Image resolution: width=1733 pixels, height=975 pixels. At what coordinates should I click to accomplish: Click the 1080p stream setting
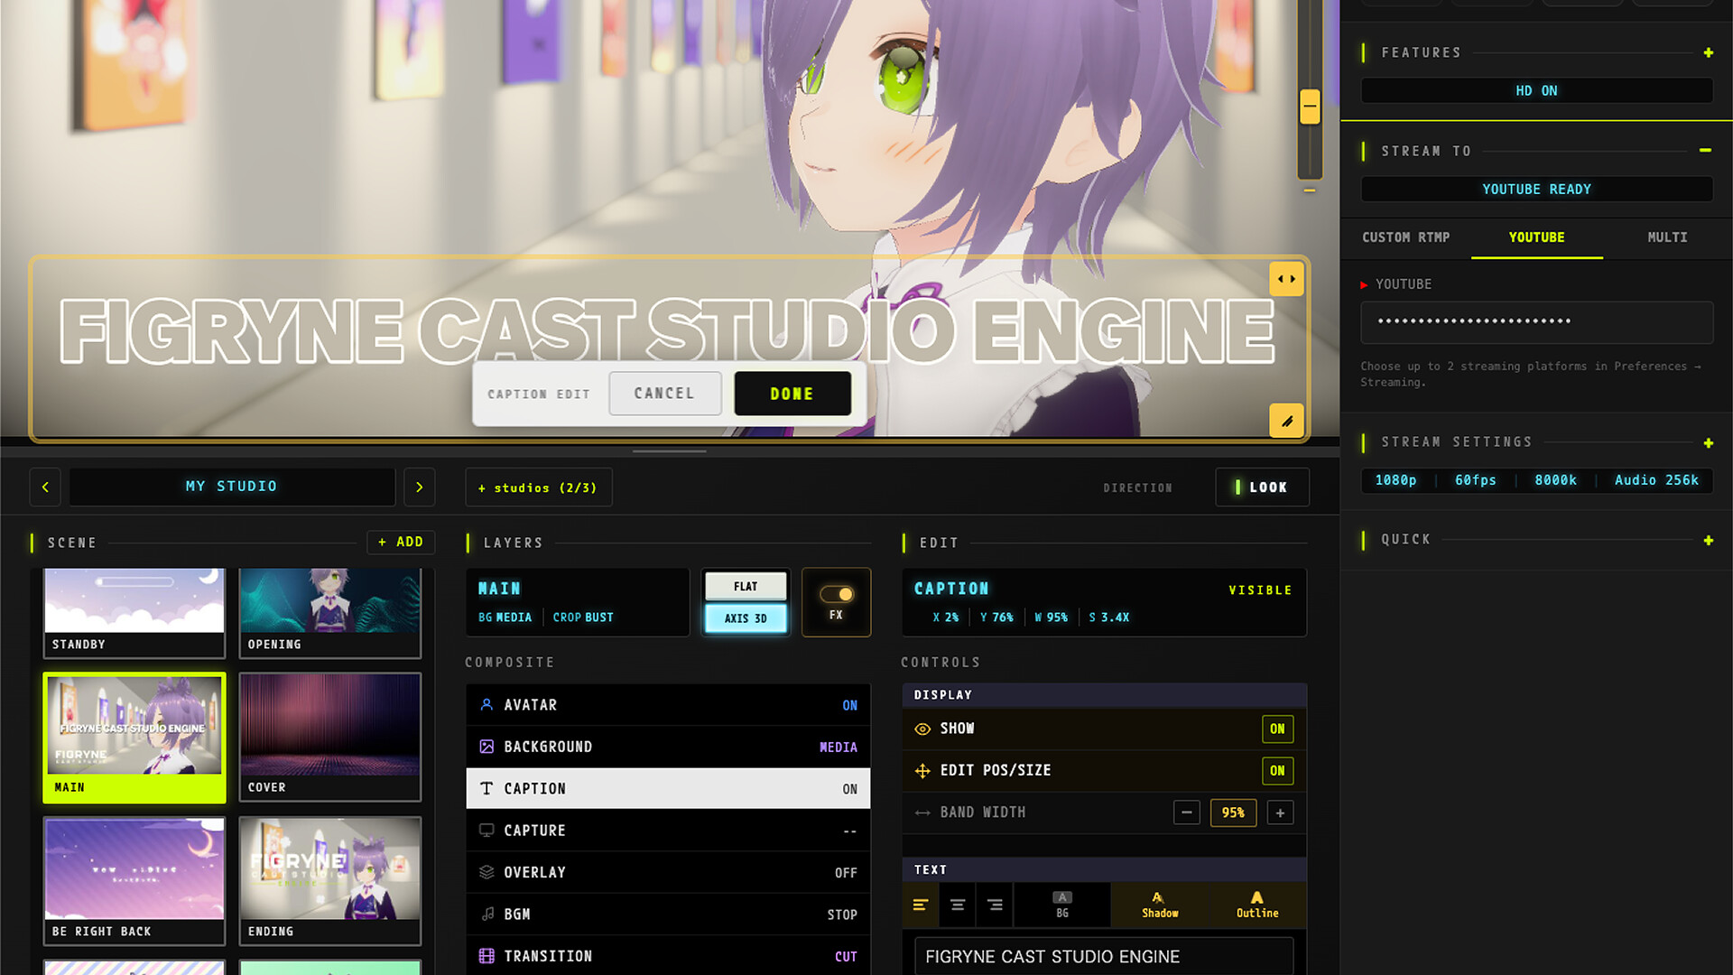(x=1395, y=480)
